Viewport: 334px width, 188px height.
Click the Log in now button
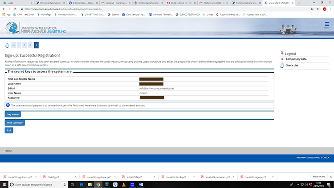[13, 114]
